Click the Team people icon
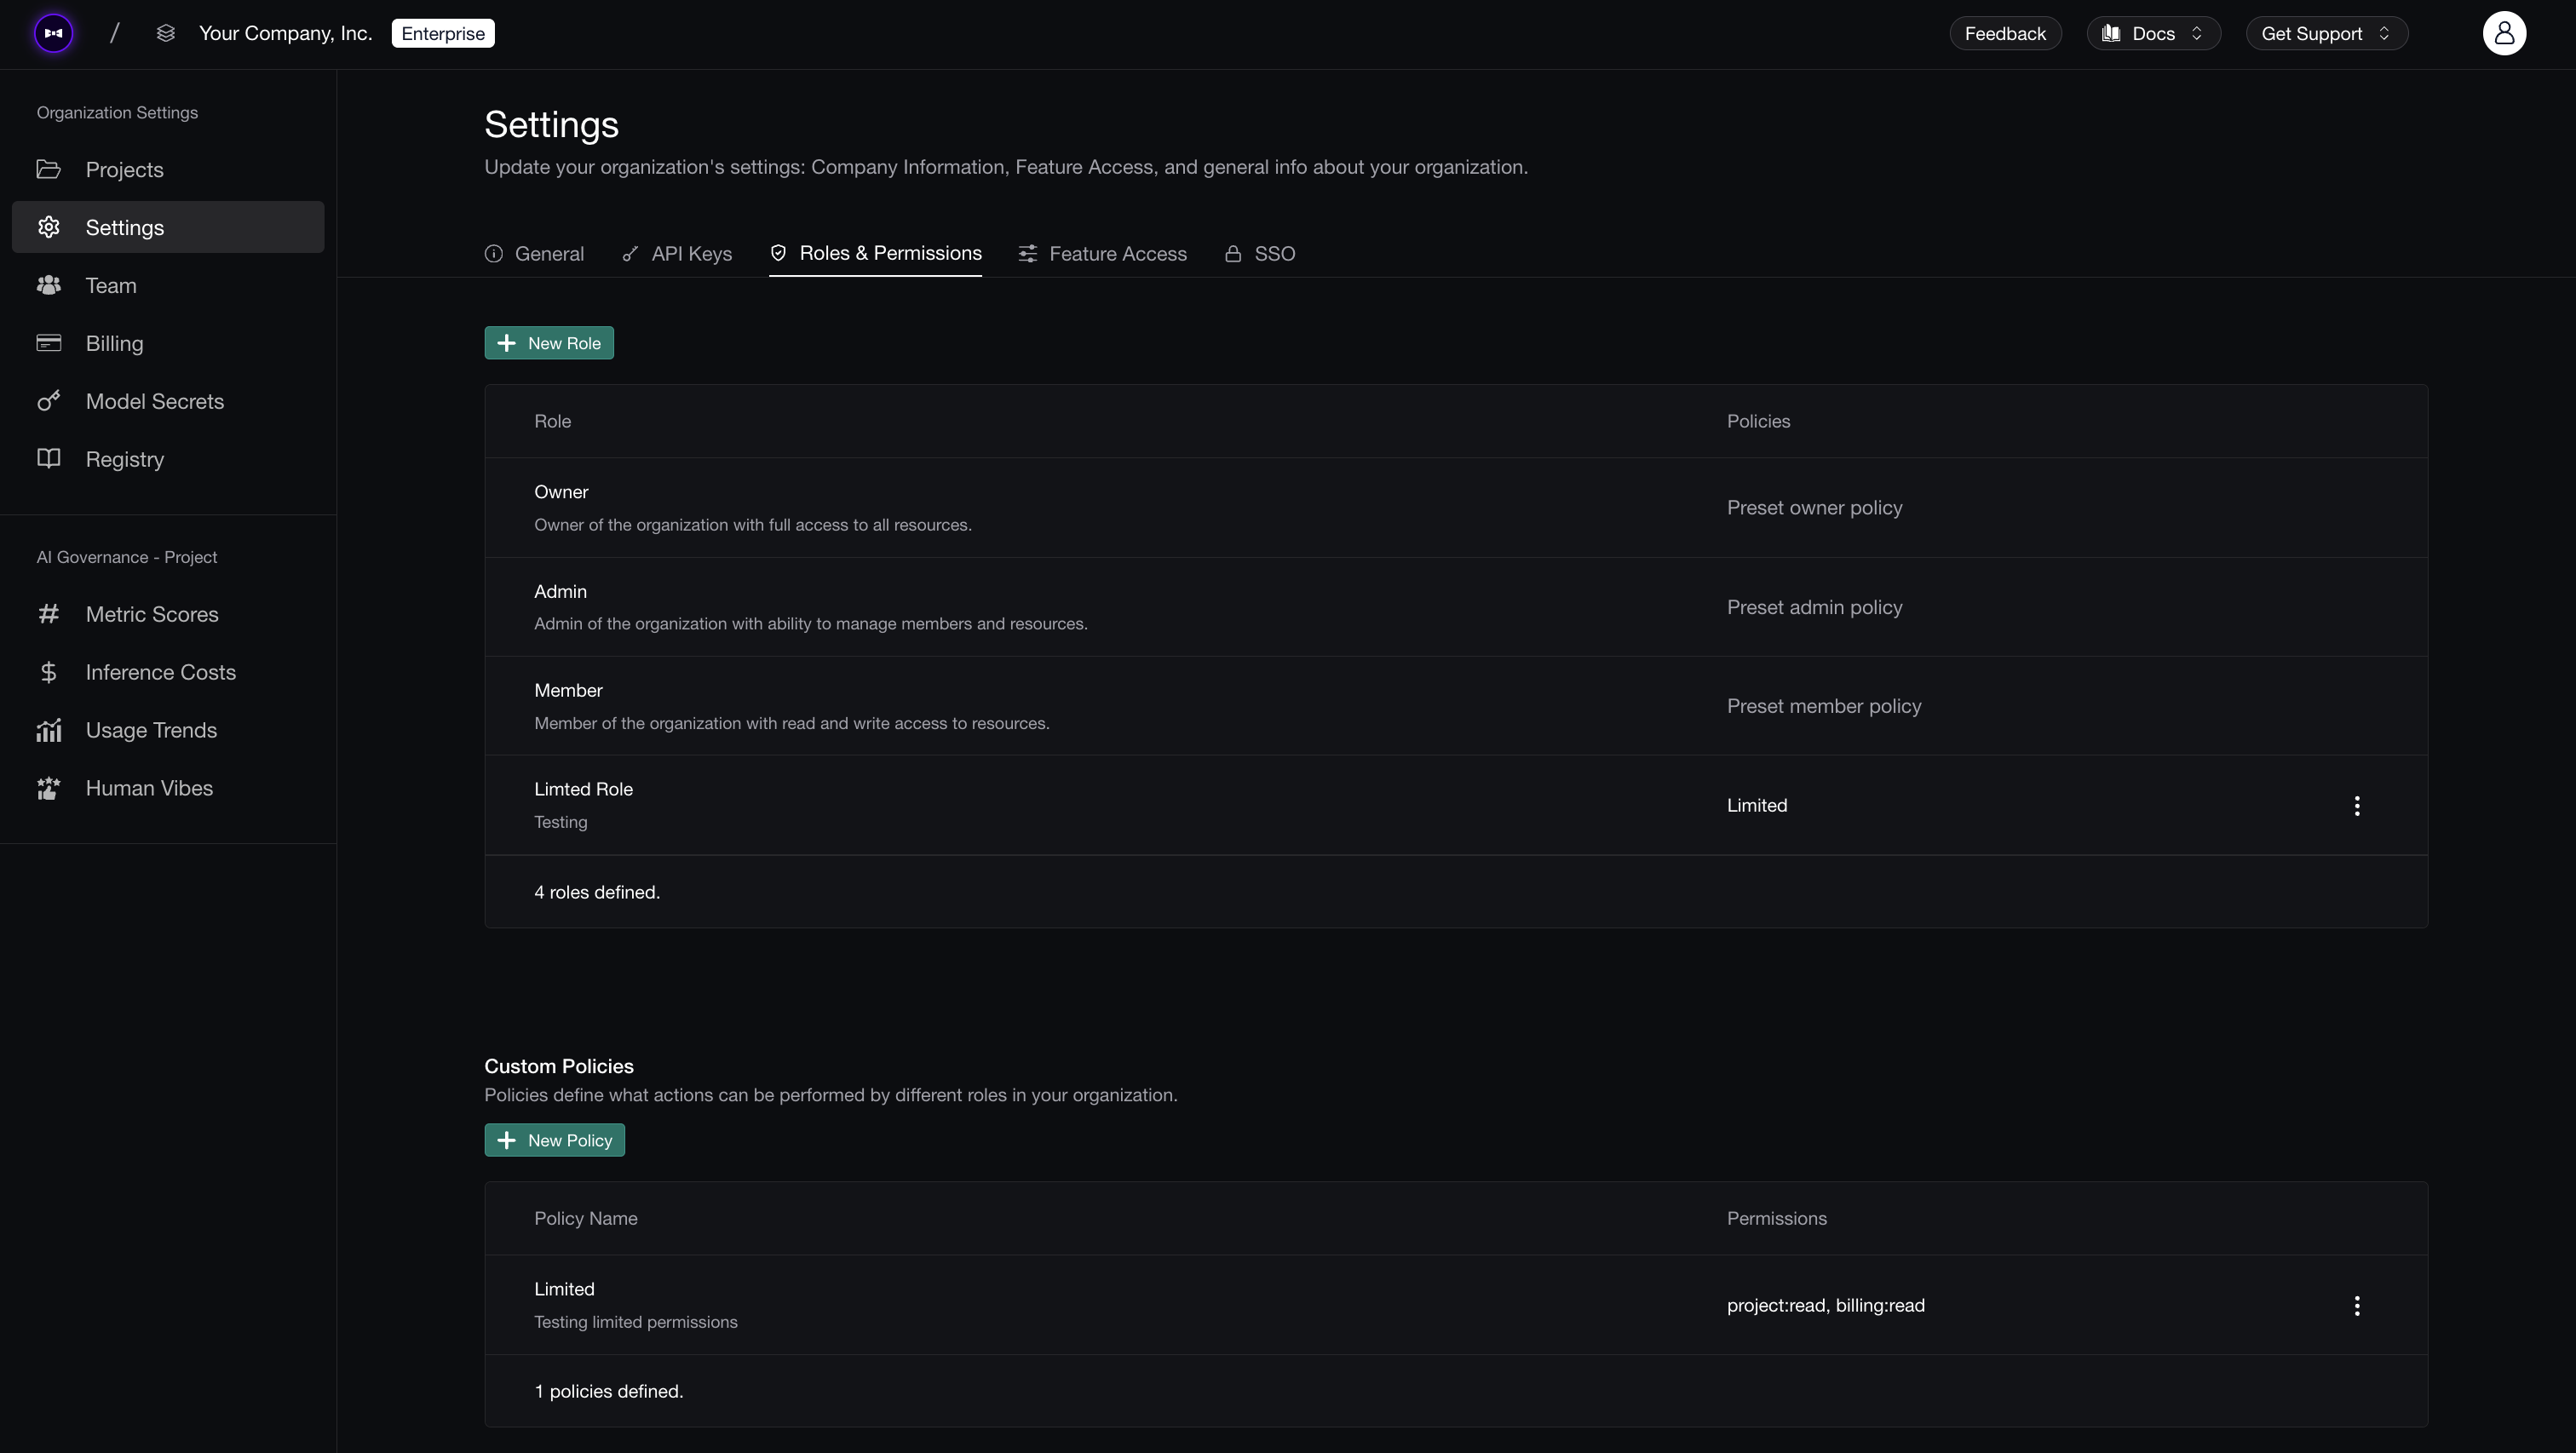 (x=48, y=285)
